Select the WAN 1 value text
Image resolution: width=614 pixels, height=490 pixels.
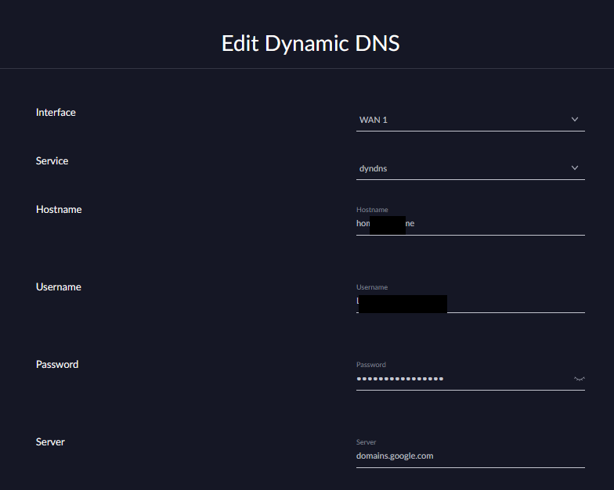coord(374,121)
